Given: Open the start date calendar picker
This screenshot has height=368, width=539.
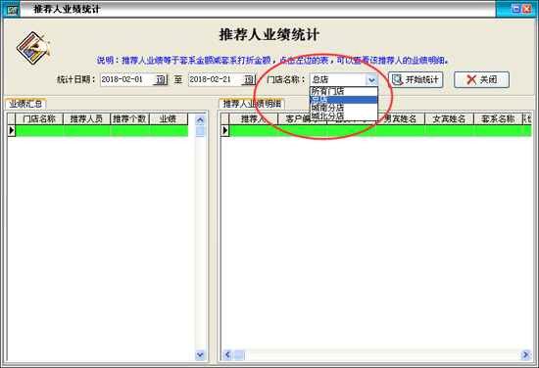Looking at the screenshot, I should 160,80.
